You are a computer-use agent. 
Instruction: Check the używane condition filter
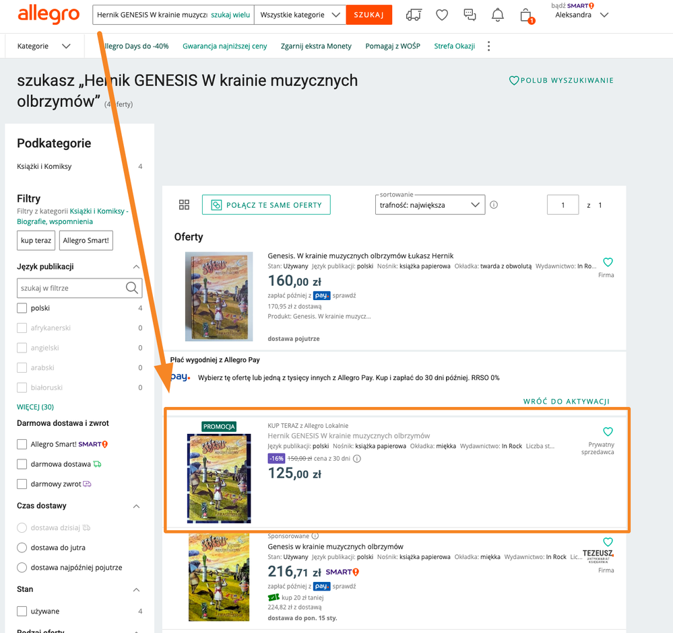[x=22, y=611]
